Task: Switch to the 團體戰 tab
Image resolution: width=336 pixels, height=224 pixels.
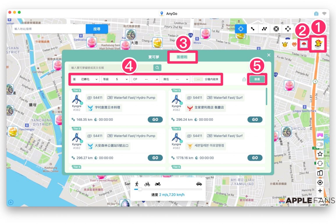Action: (x=182, y=57)
